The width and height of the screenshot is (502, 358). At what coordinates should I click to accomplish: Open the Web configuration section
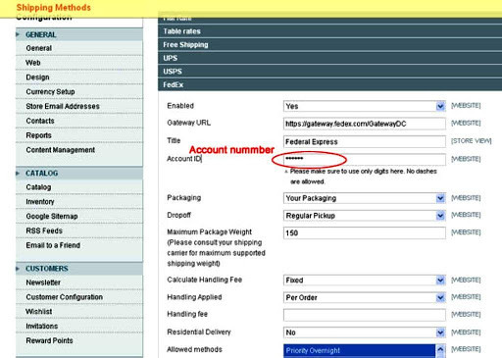(x=79, y=63)
